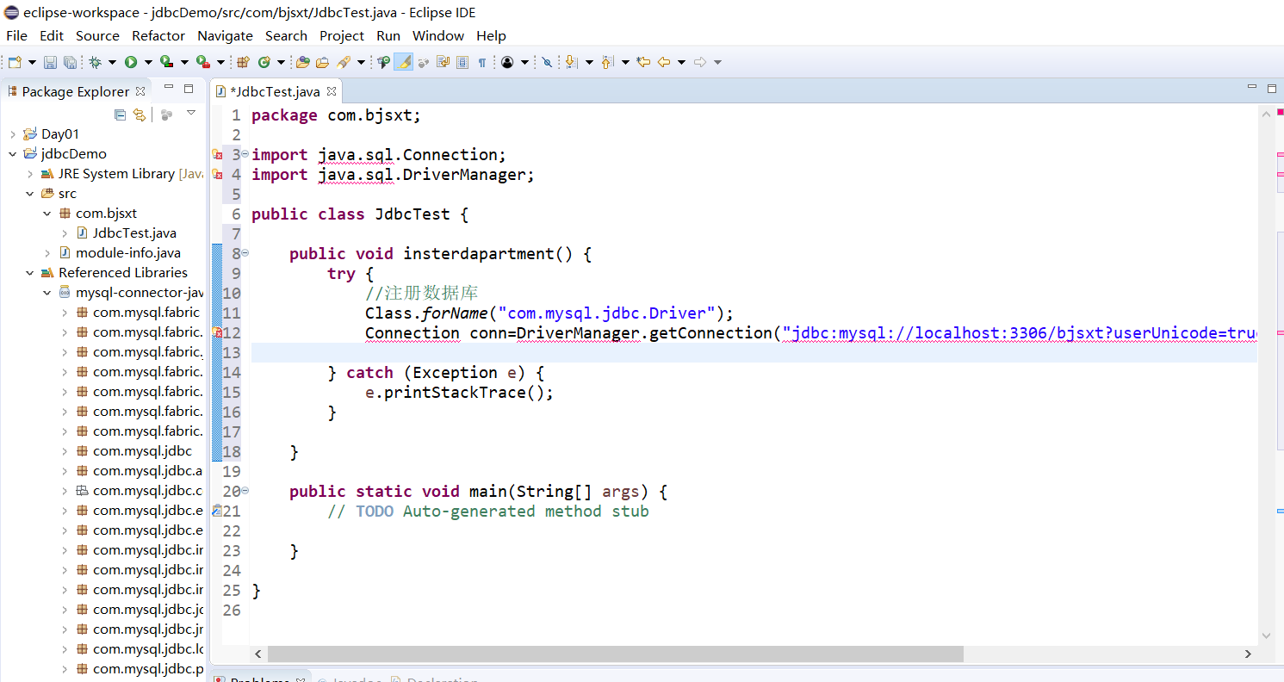Open the Source menu
Viewport: 1284px width, 682px height.
click(x=97, y=35)
